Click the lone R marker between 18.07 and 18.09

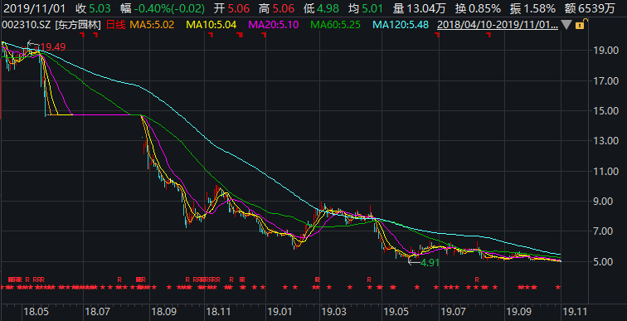[119, 279]
